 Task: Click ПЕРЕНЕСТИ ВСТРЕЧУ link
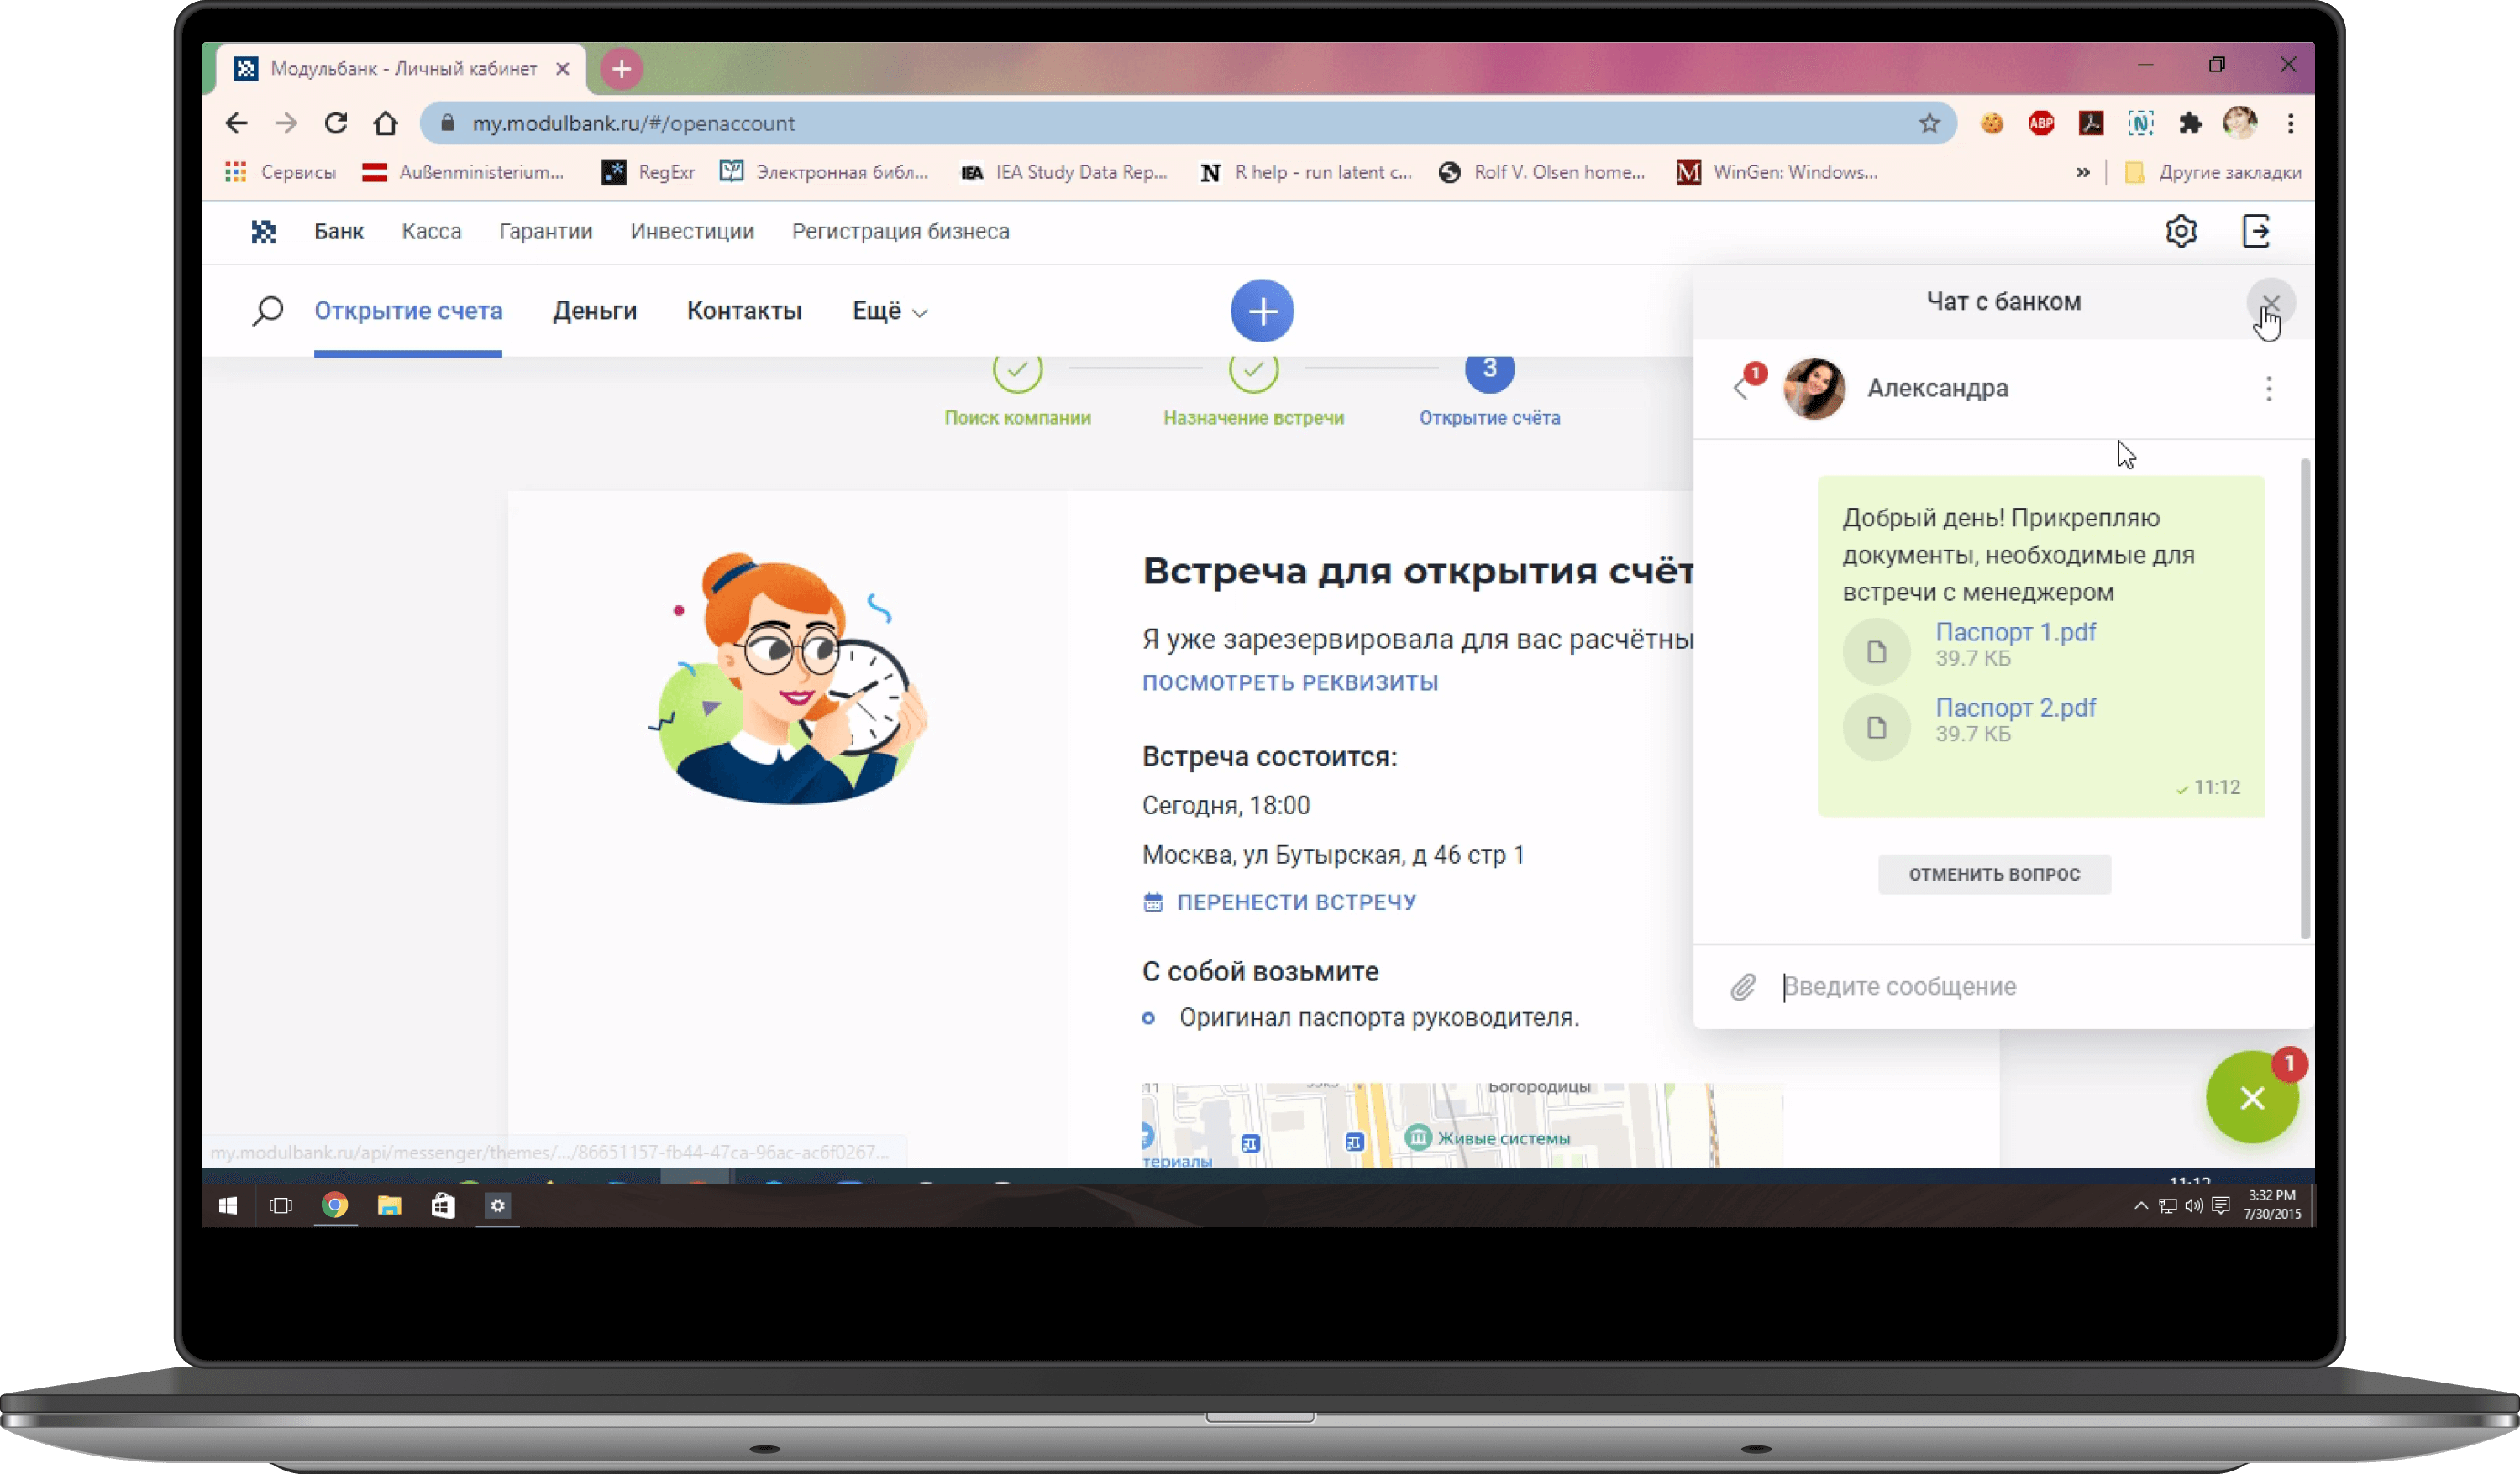pos(1296,902)
